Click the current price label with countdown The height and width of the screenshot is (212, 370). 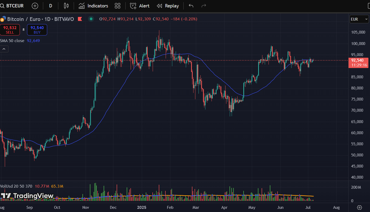click(x=359, y=63)
